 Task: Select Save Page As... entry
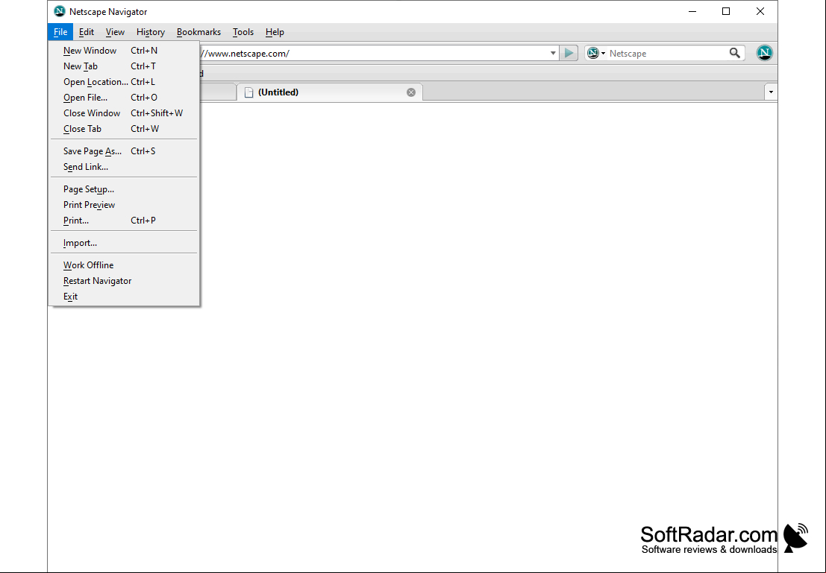[x=124, y=151]
